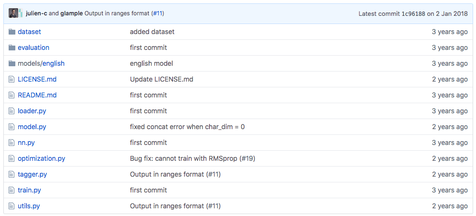Open latest commit 1c96188

click(x=414, y=13)
